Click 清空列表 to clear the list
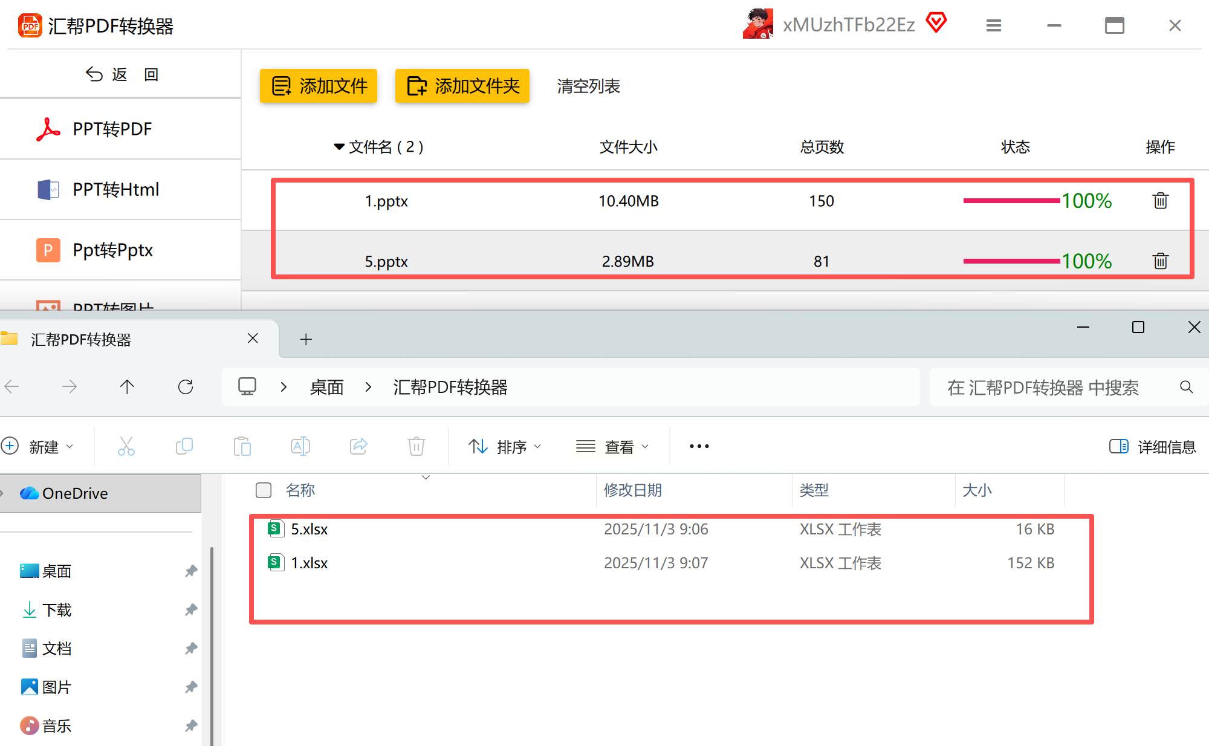The height and width of the screenshot is (746, 1209). pos(588,86)
